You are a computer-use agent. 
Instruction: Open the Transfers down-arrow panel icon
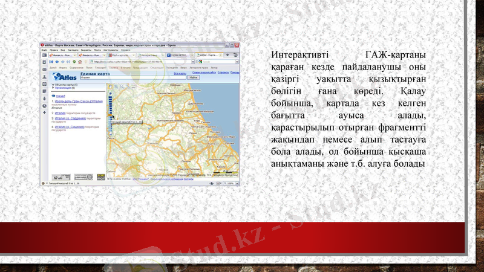click(44, 99)
